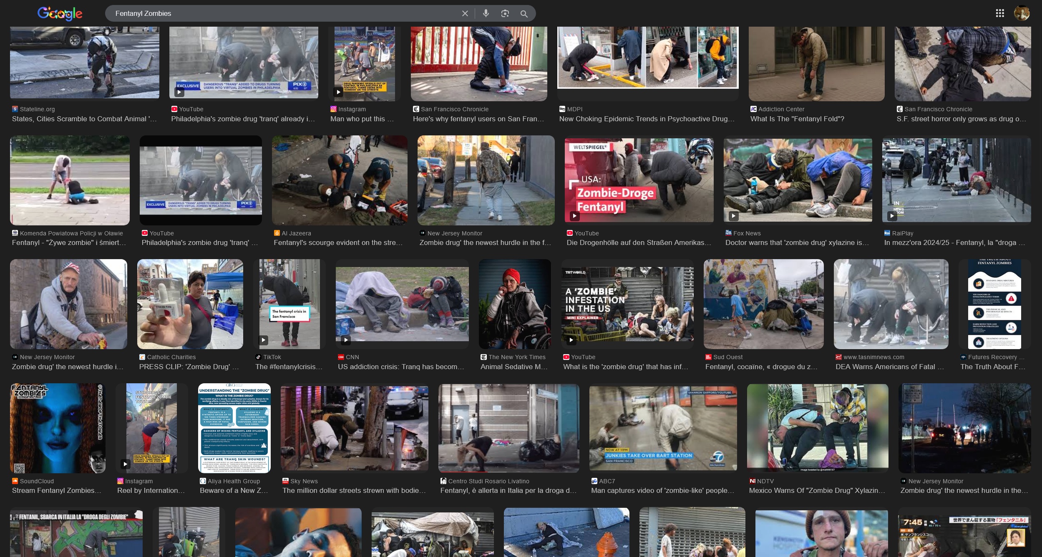
Task: Click in the Fentanyl Zombies search field
Action: 284,13
